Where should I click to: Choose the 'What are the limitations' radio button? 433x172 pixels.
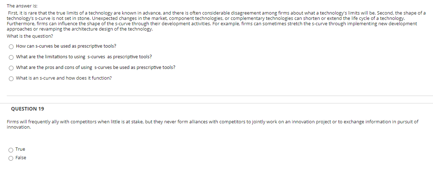point(11,57)
